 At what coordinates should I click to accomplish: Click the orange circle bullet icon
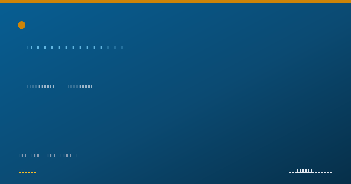pyautogui.click(x=22, y=25)
